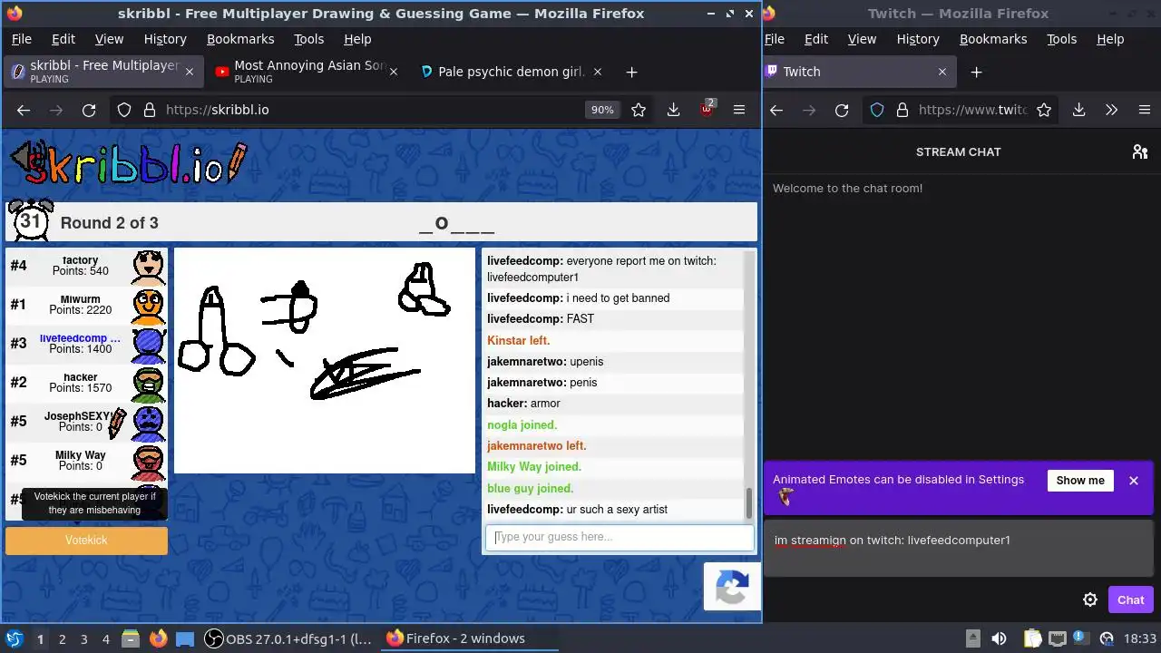Image resolution: width=1161 pixels, height=653 pixels.
Task: Open the History menu in skribbl window
Action: tap(165, 39)
